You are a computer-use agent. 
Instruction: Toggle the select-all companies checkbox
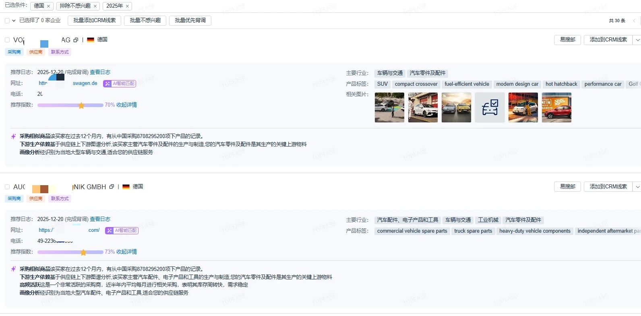click(x=7, y=21)
